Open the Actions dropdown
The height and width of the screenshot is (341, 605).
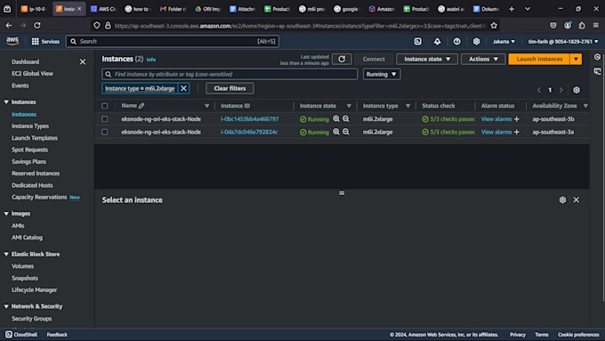pos(483,59)
